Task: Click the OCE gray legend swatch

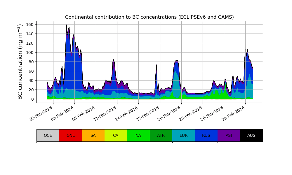Action: [48, 135]
